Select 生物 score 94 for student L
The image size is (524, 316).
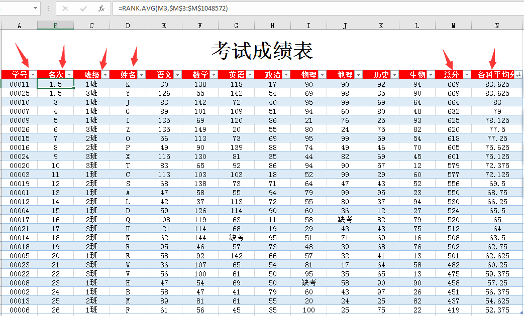point(417,201)
